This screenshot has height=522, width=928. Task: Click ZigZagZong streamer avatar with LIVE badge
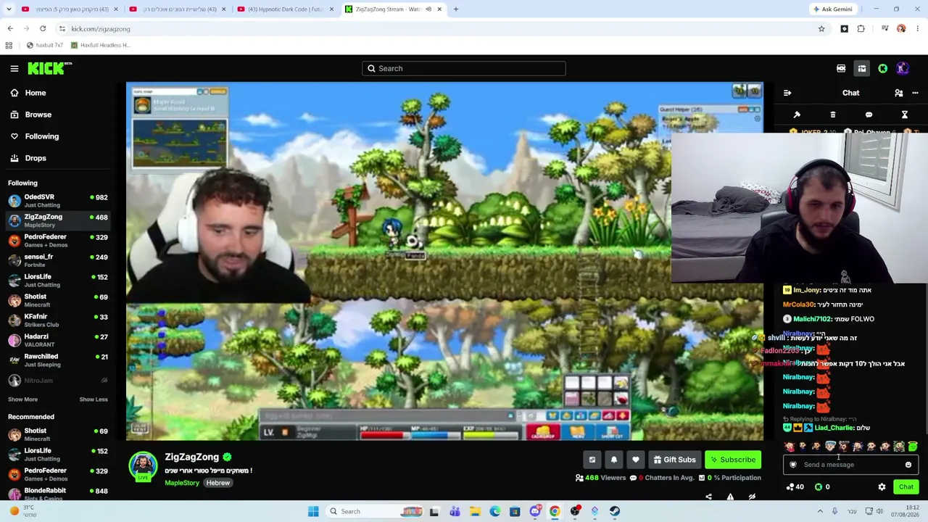coord(143,466)
